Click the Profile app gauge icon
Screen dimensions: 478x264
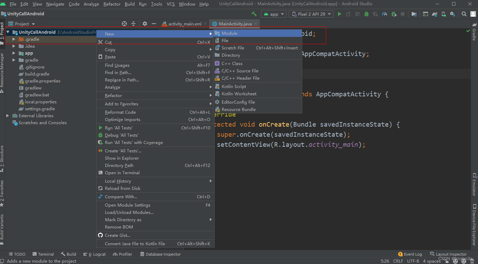click(x=385, y=14)
